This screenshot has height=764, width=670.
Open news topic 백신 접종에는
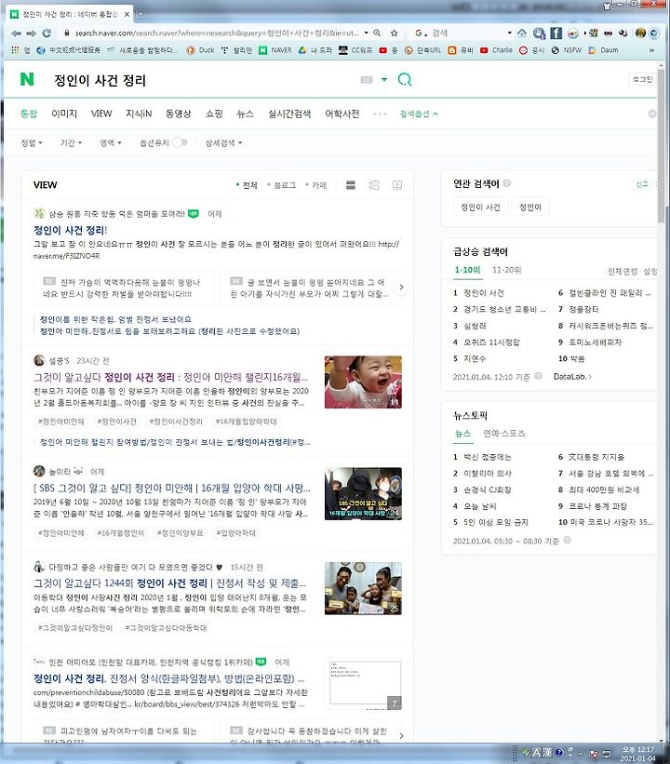coord(488,457)
